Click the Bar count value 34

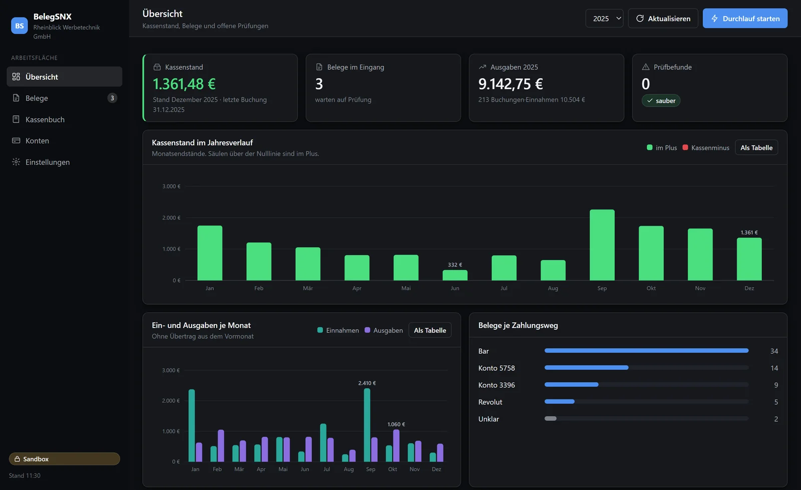774,351
